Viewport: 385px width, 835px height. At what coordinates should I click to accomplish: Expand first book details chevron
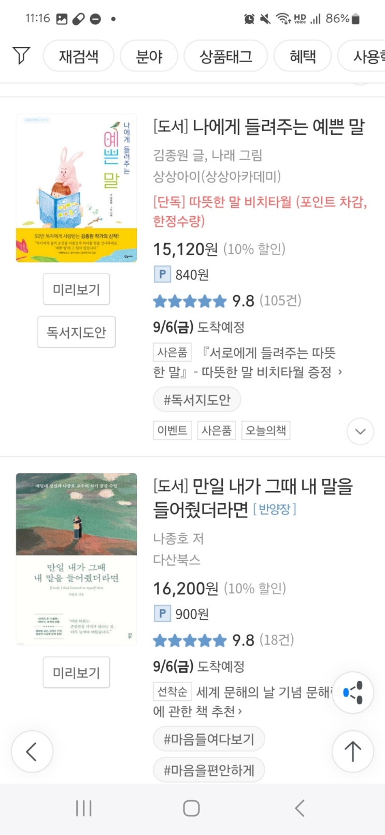360,431
